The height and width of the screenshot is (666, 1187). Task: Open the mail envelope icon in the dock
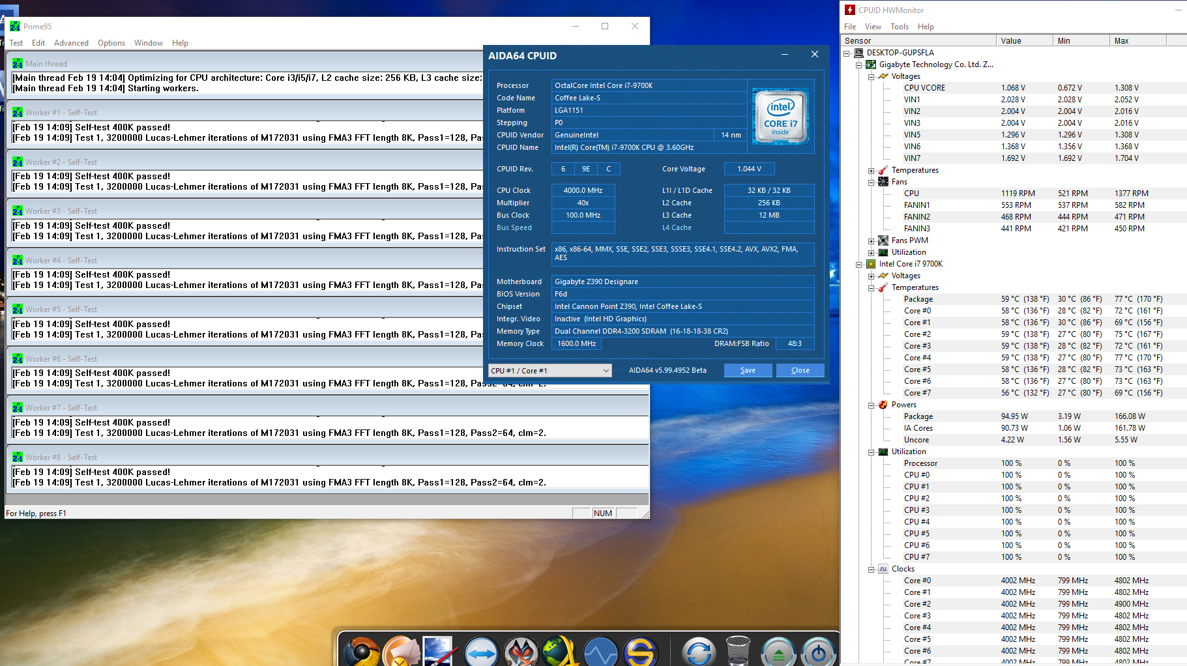click(401, 650)
